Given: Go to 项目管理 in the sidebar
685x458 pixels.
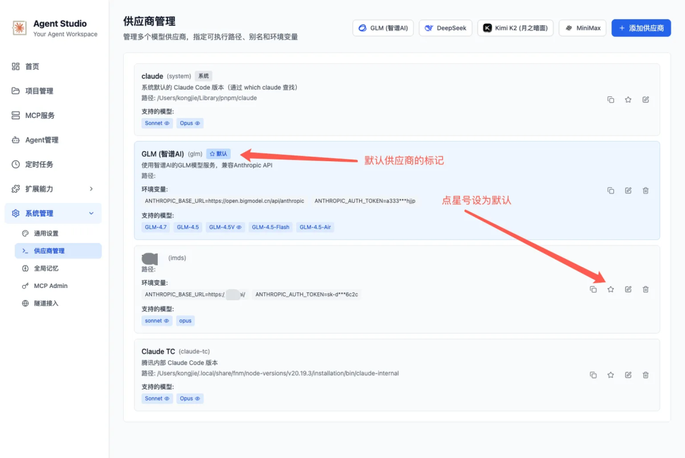Looking at the screenshot, I should pyautogui.click(x=53, y=91).
